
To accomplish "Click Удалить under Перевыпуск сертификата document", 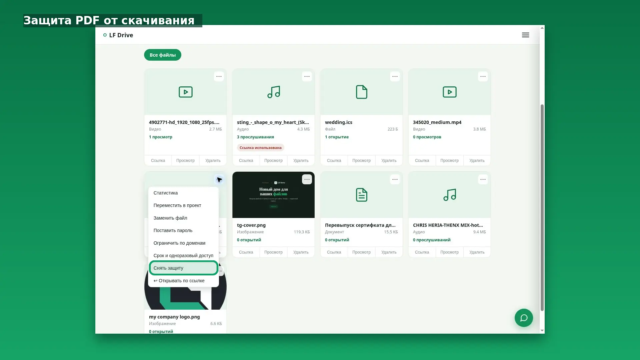I will point(389,252).
